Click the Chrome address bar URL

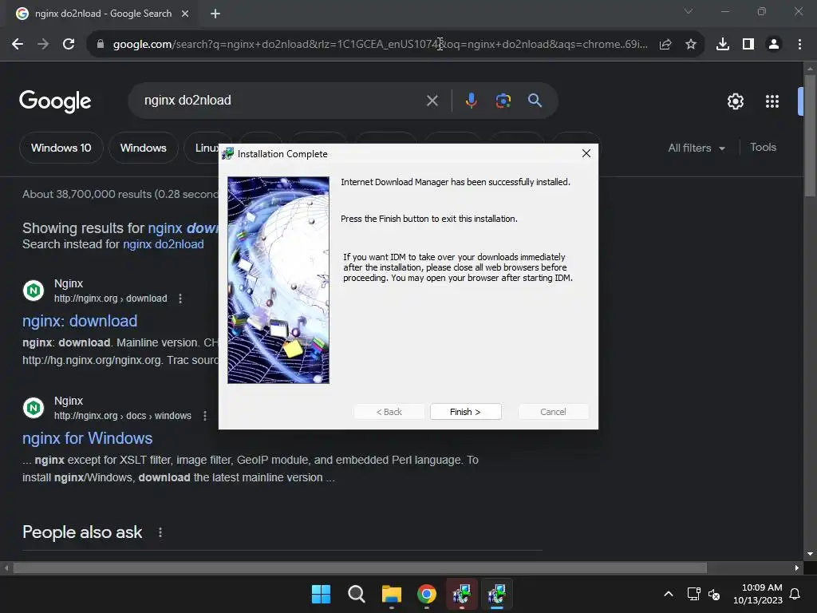(381, 44)
